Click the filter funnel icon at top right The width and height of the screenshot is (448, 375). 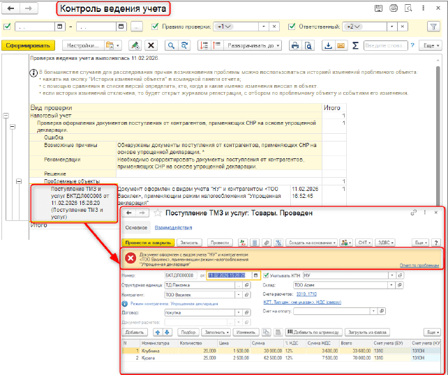(x=432, y=26)
